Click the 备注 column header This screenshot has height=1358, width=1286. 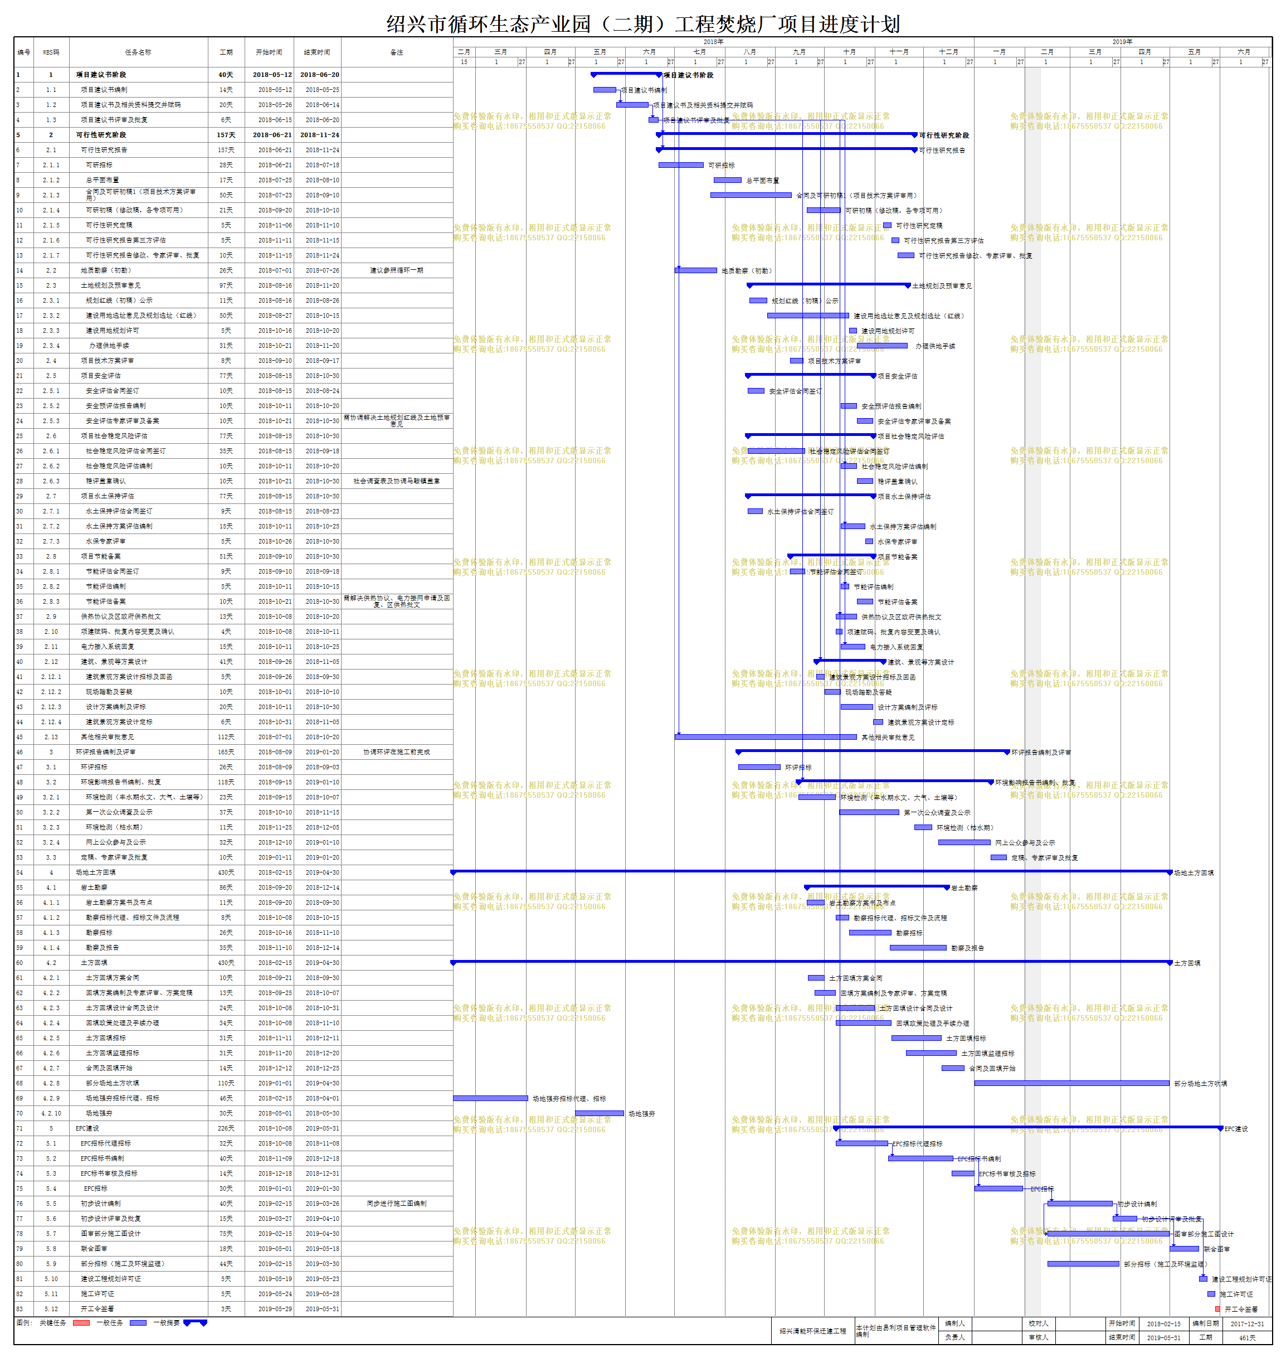pyautogui.click(x=397, y=52)
